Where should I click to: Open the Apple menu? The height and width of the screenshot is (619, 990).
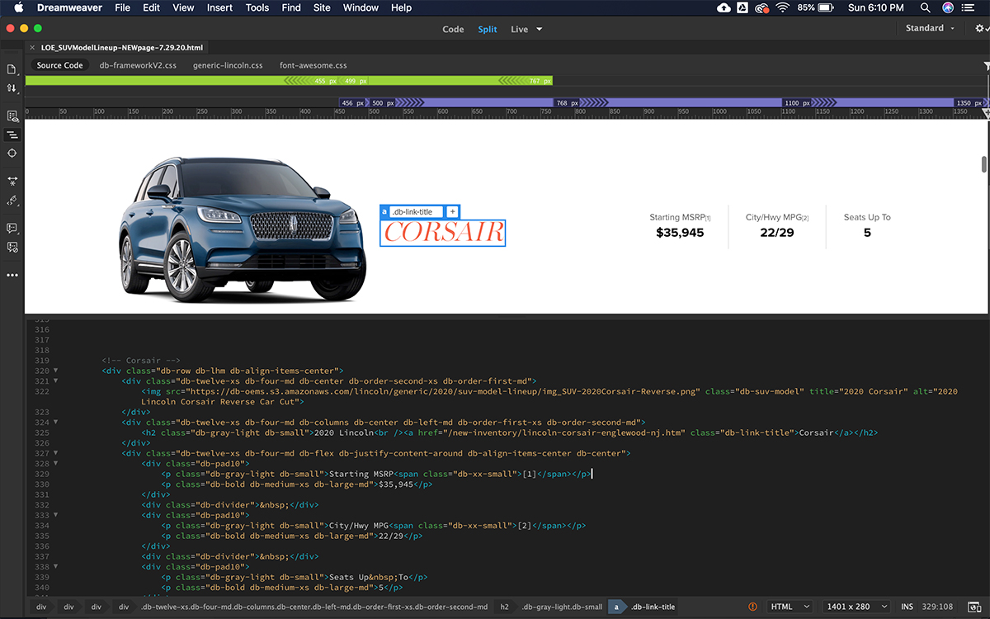(x=18, y=7)
